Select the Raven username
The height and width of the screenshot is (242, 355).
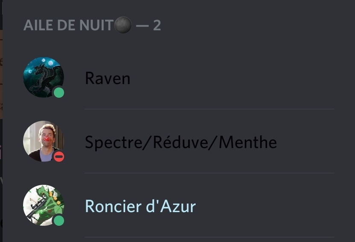108,78
